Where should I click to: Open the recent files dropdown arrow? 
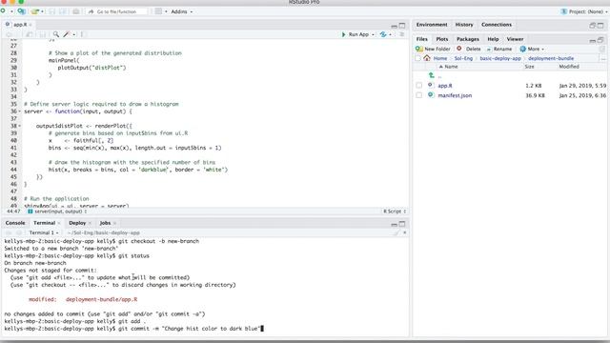point(42,11)
